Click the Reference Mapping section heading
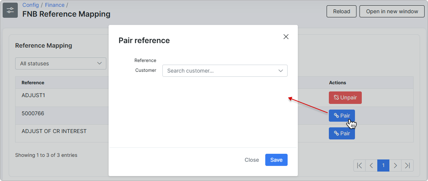Screen dimensions: 428x181 click(44, 45)
